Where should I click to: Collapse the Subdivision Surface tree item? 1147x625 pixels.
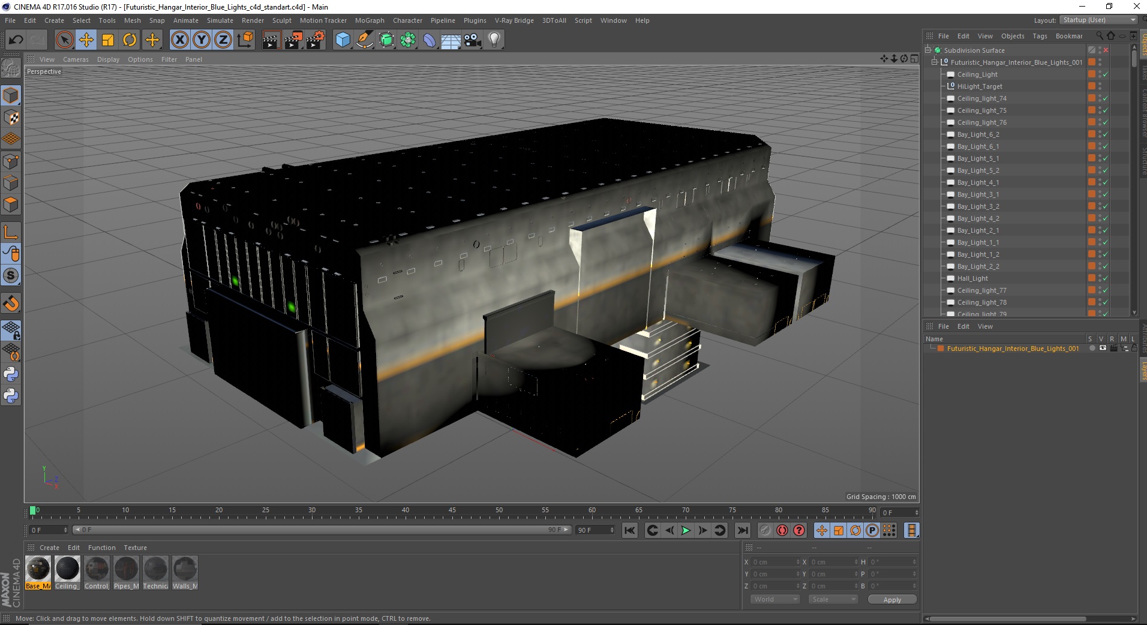pyautogui.click(x=928, y=50)
